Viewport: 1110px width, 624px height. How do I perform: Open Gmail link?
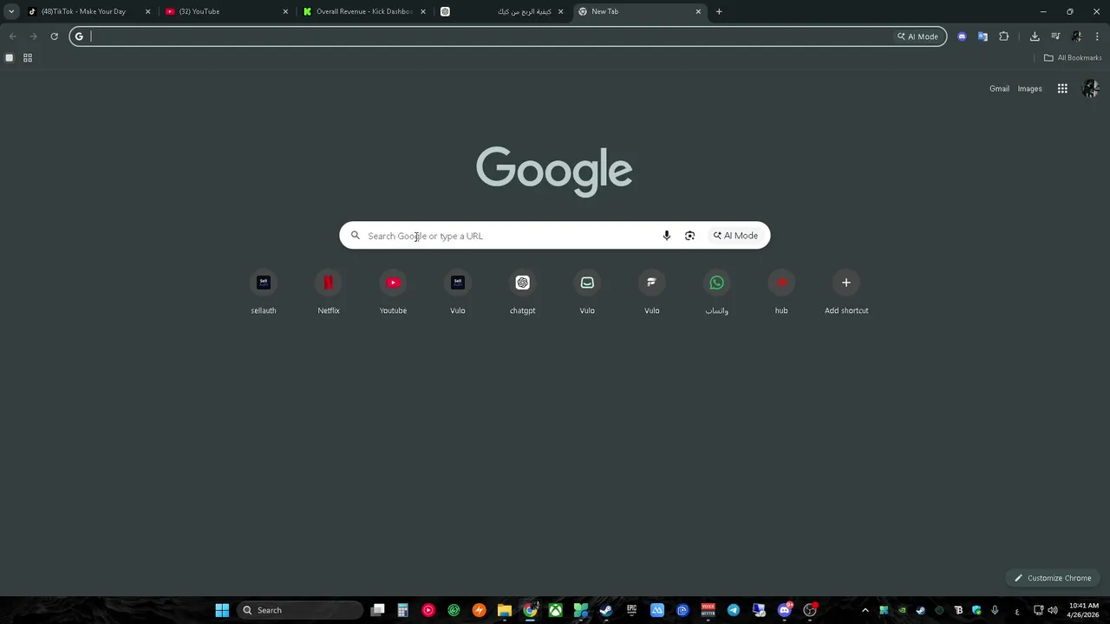coord(999,88)
